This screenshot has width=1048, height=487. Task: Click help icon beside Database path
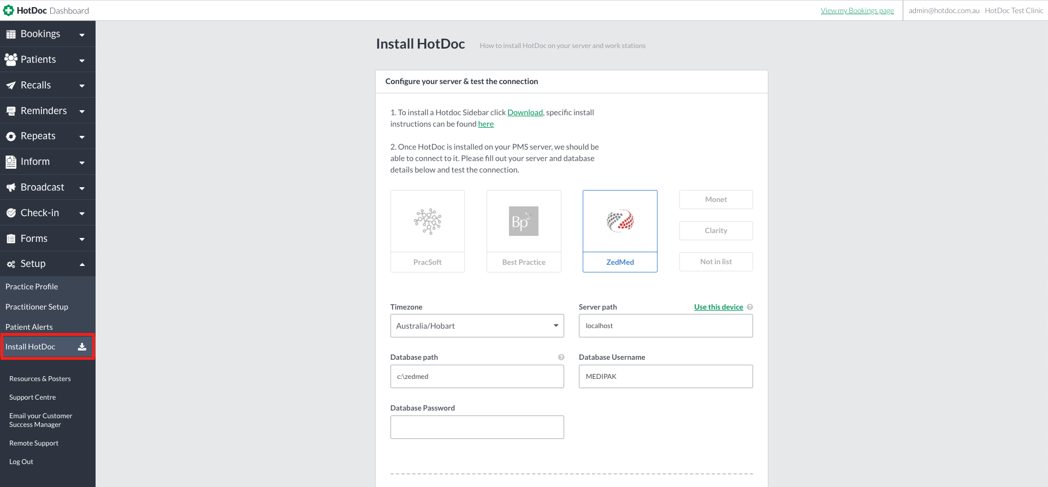(561, 357)
